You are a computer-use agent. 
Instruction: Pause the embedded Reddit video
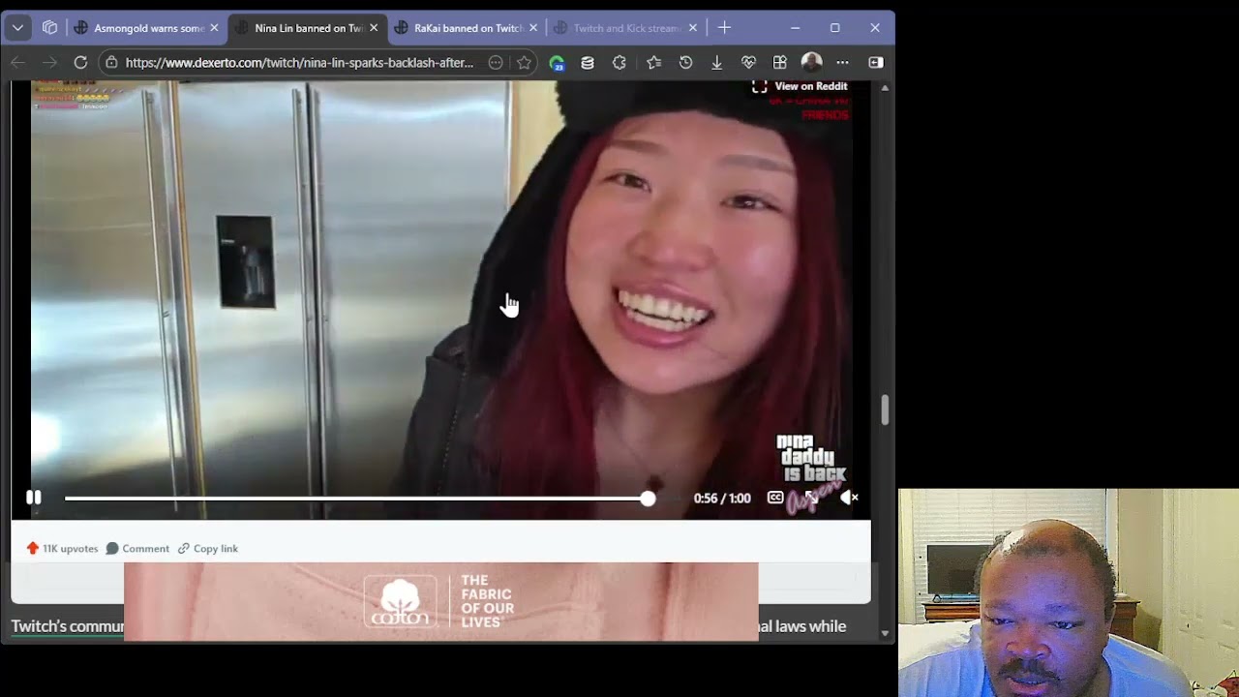34,498
